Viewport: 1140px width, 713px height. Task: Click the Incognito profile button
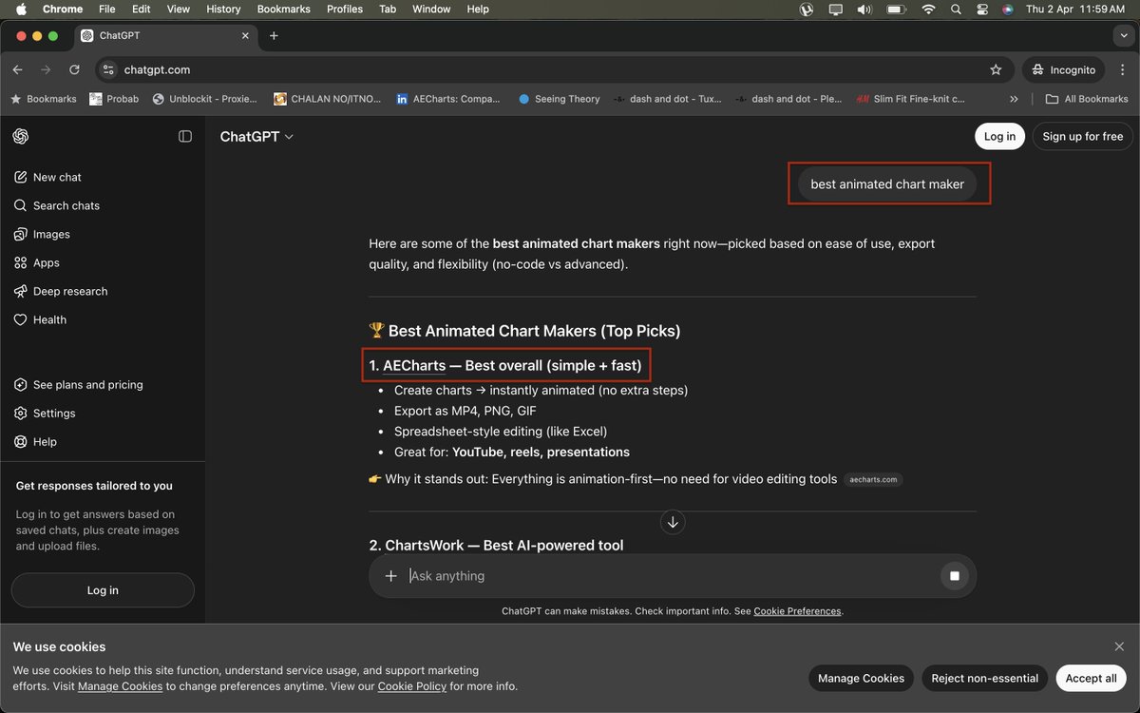[x=1063, y=69]
